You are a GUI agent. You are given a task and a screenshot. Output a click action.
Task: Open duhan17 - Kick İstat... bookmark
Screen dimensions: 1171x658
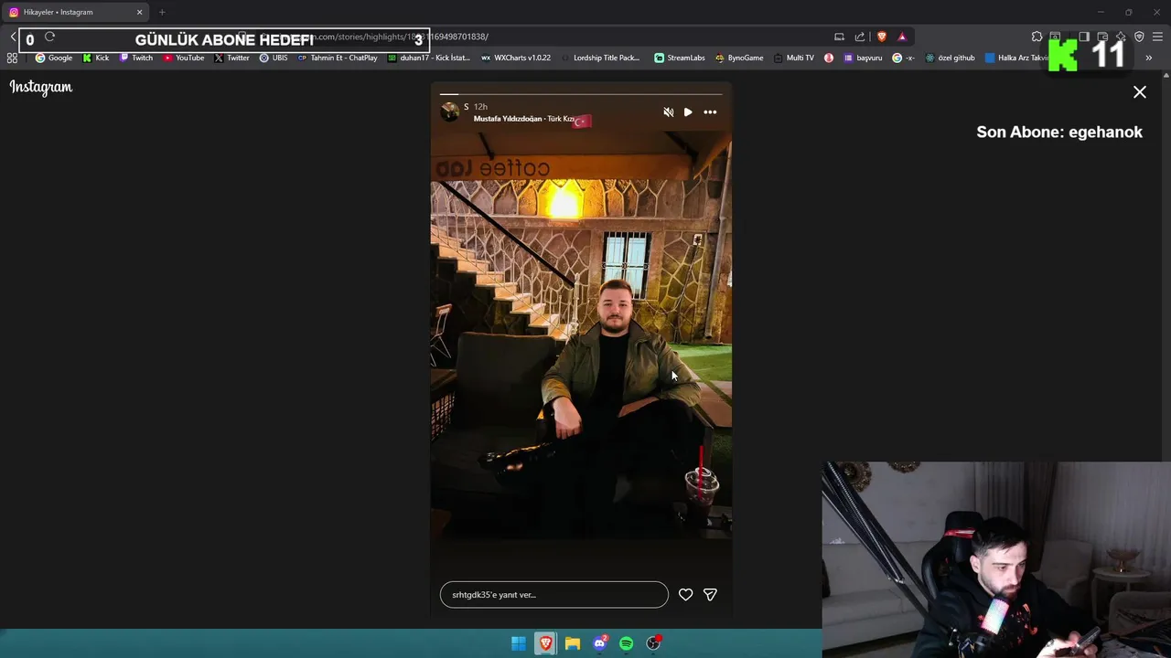coord(428,58)
